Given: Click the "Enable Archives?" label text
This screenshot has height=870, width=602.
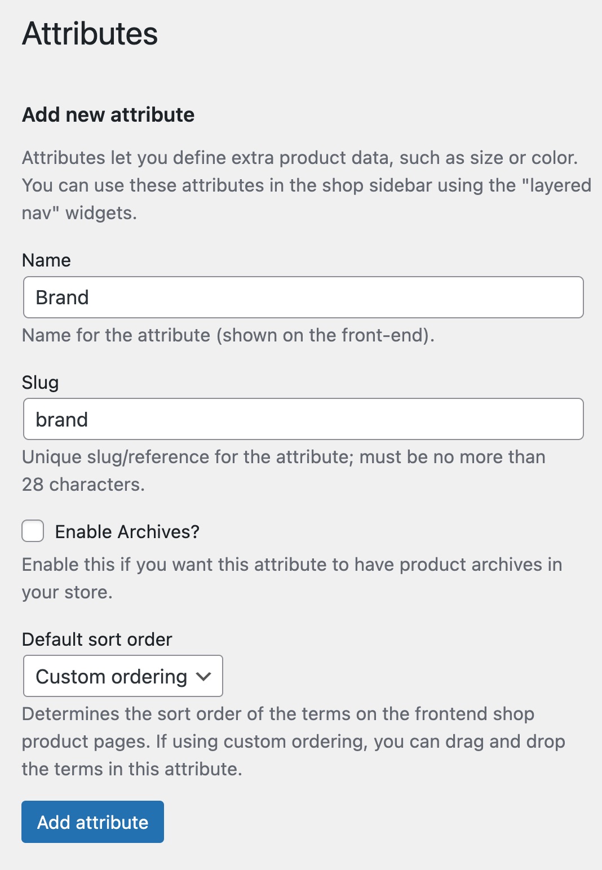Looking at the screenshot, I should (127, 532).
